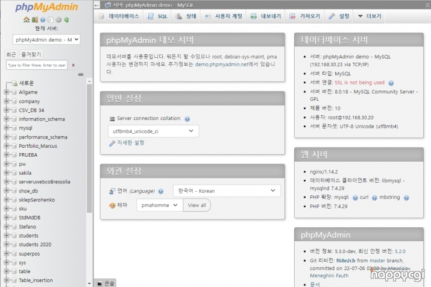
Task: Open the 콘솔 console bar
Action: pos(105,283)
